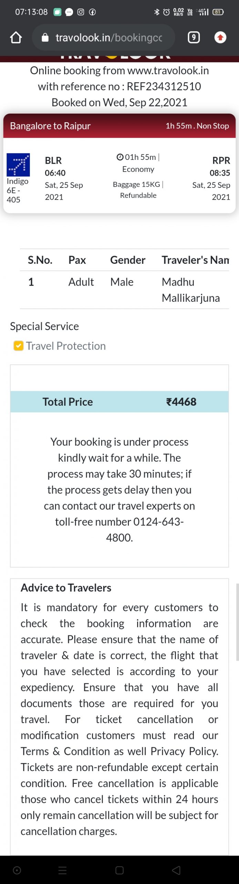Tap the Indigo airline logo
Viewport: 239px width, 884px height.
tap(18, 165)
